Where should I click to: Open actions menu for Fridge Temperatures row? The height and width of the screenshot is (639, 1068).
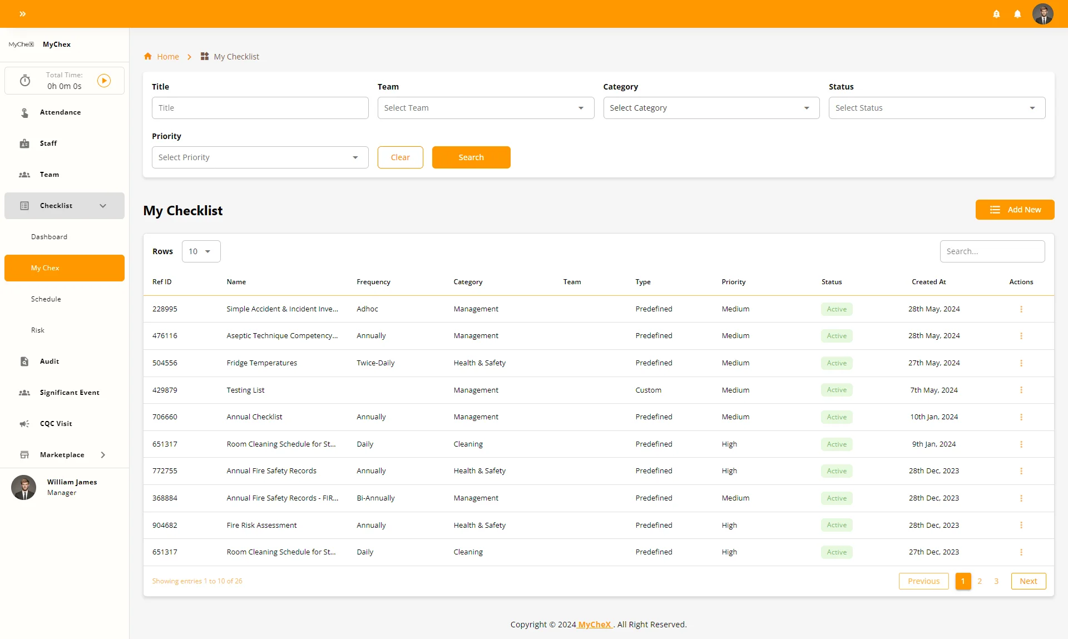point(1021,363)
